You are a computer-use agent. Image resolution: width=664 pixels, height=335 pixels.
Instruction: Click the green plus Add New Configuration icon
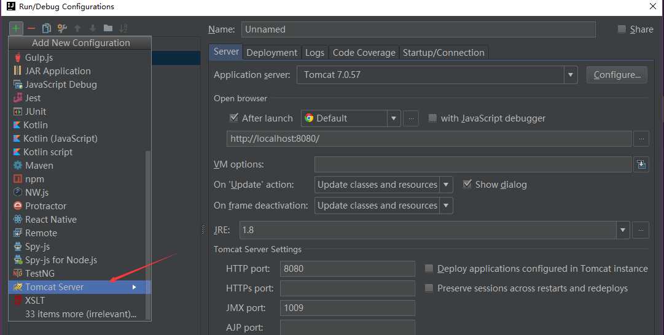tap(16, 28)
